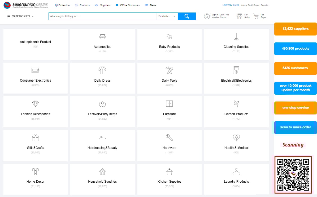Click the Gifts&Crafts gift box icon

click(35, 138)
